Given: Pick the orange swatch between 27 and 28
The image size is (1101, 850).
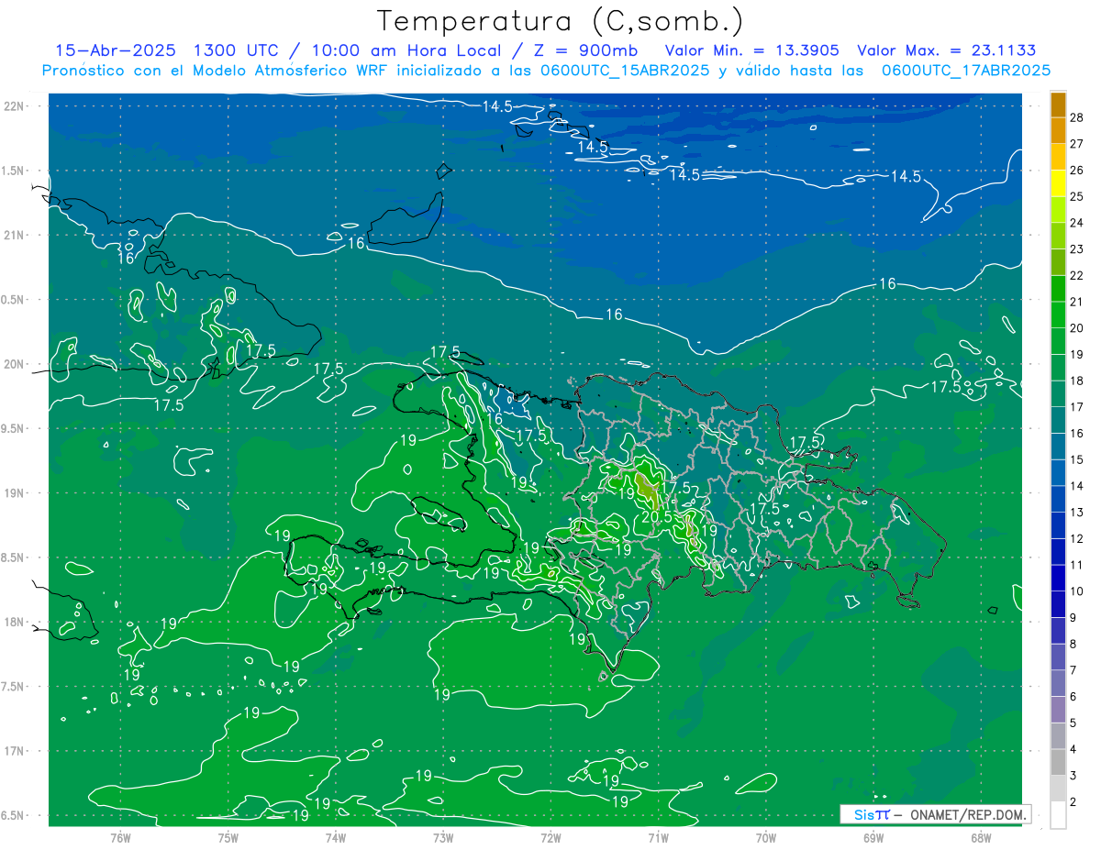Looking at the screenshot, I should (x=1058, y=130).
